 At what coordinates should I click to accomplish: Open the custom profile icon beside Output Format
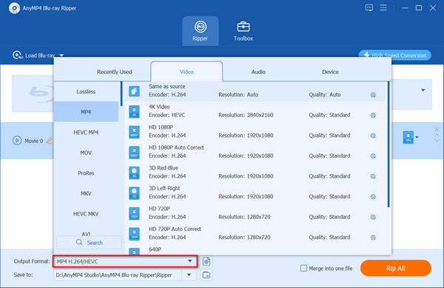tap(206, 261)
